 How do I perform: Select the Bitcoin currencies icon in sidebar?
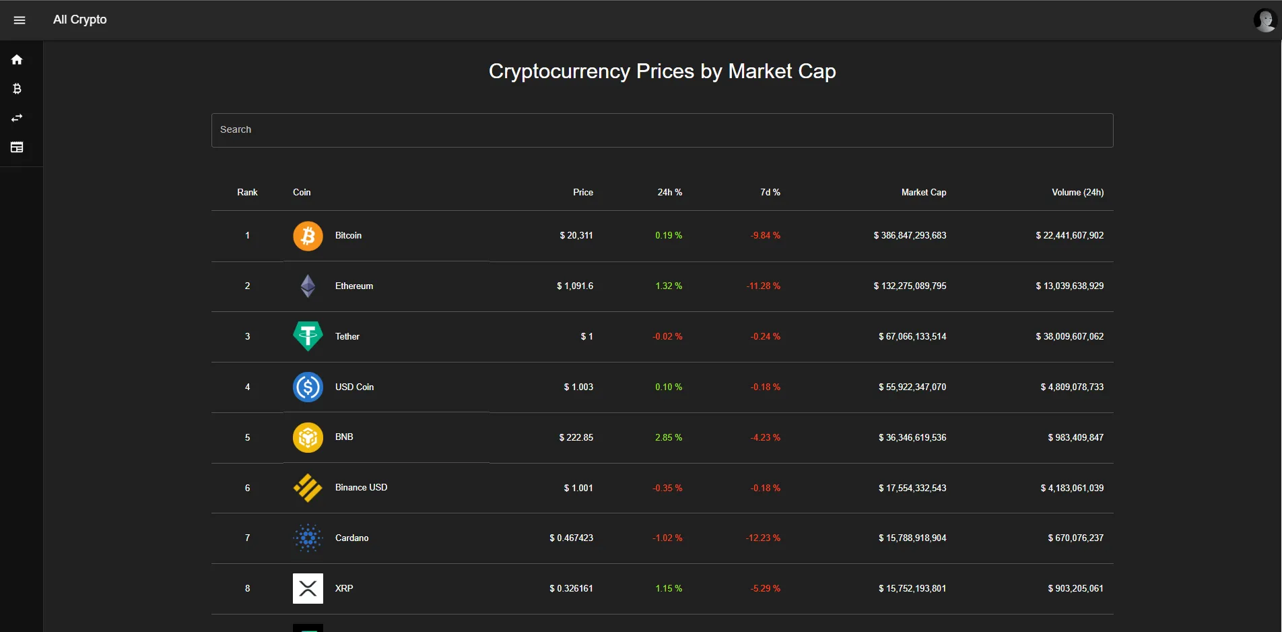17,88
